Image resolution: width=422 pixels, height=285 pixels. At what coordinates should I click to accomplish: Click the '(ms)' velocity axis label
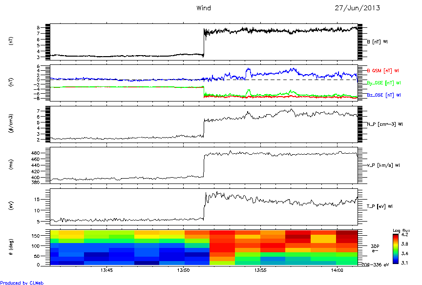[11, 164]
